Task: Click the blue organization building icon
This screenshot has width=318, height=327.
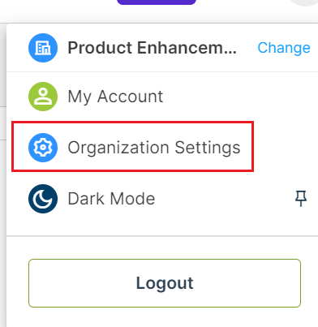Action: click(x=43, y=48)
